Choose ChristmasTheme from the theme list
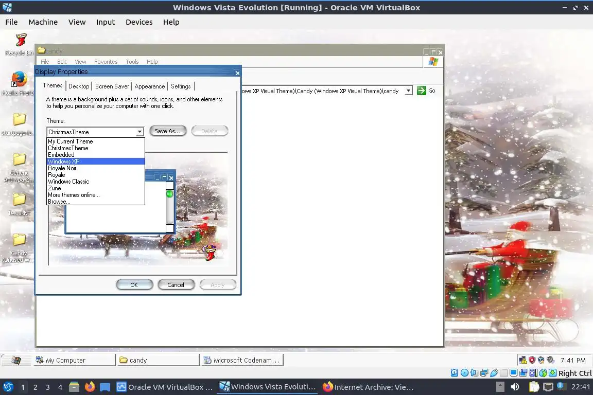The image size is (593, 395). point(96,148)
